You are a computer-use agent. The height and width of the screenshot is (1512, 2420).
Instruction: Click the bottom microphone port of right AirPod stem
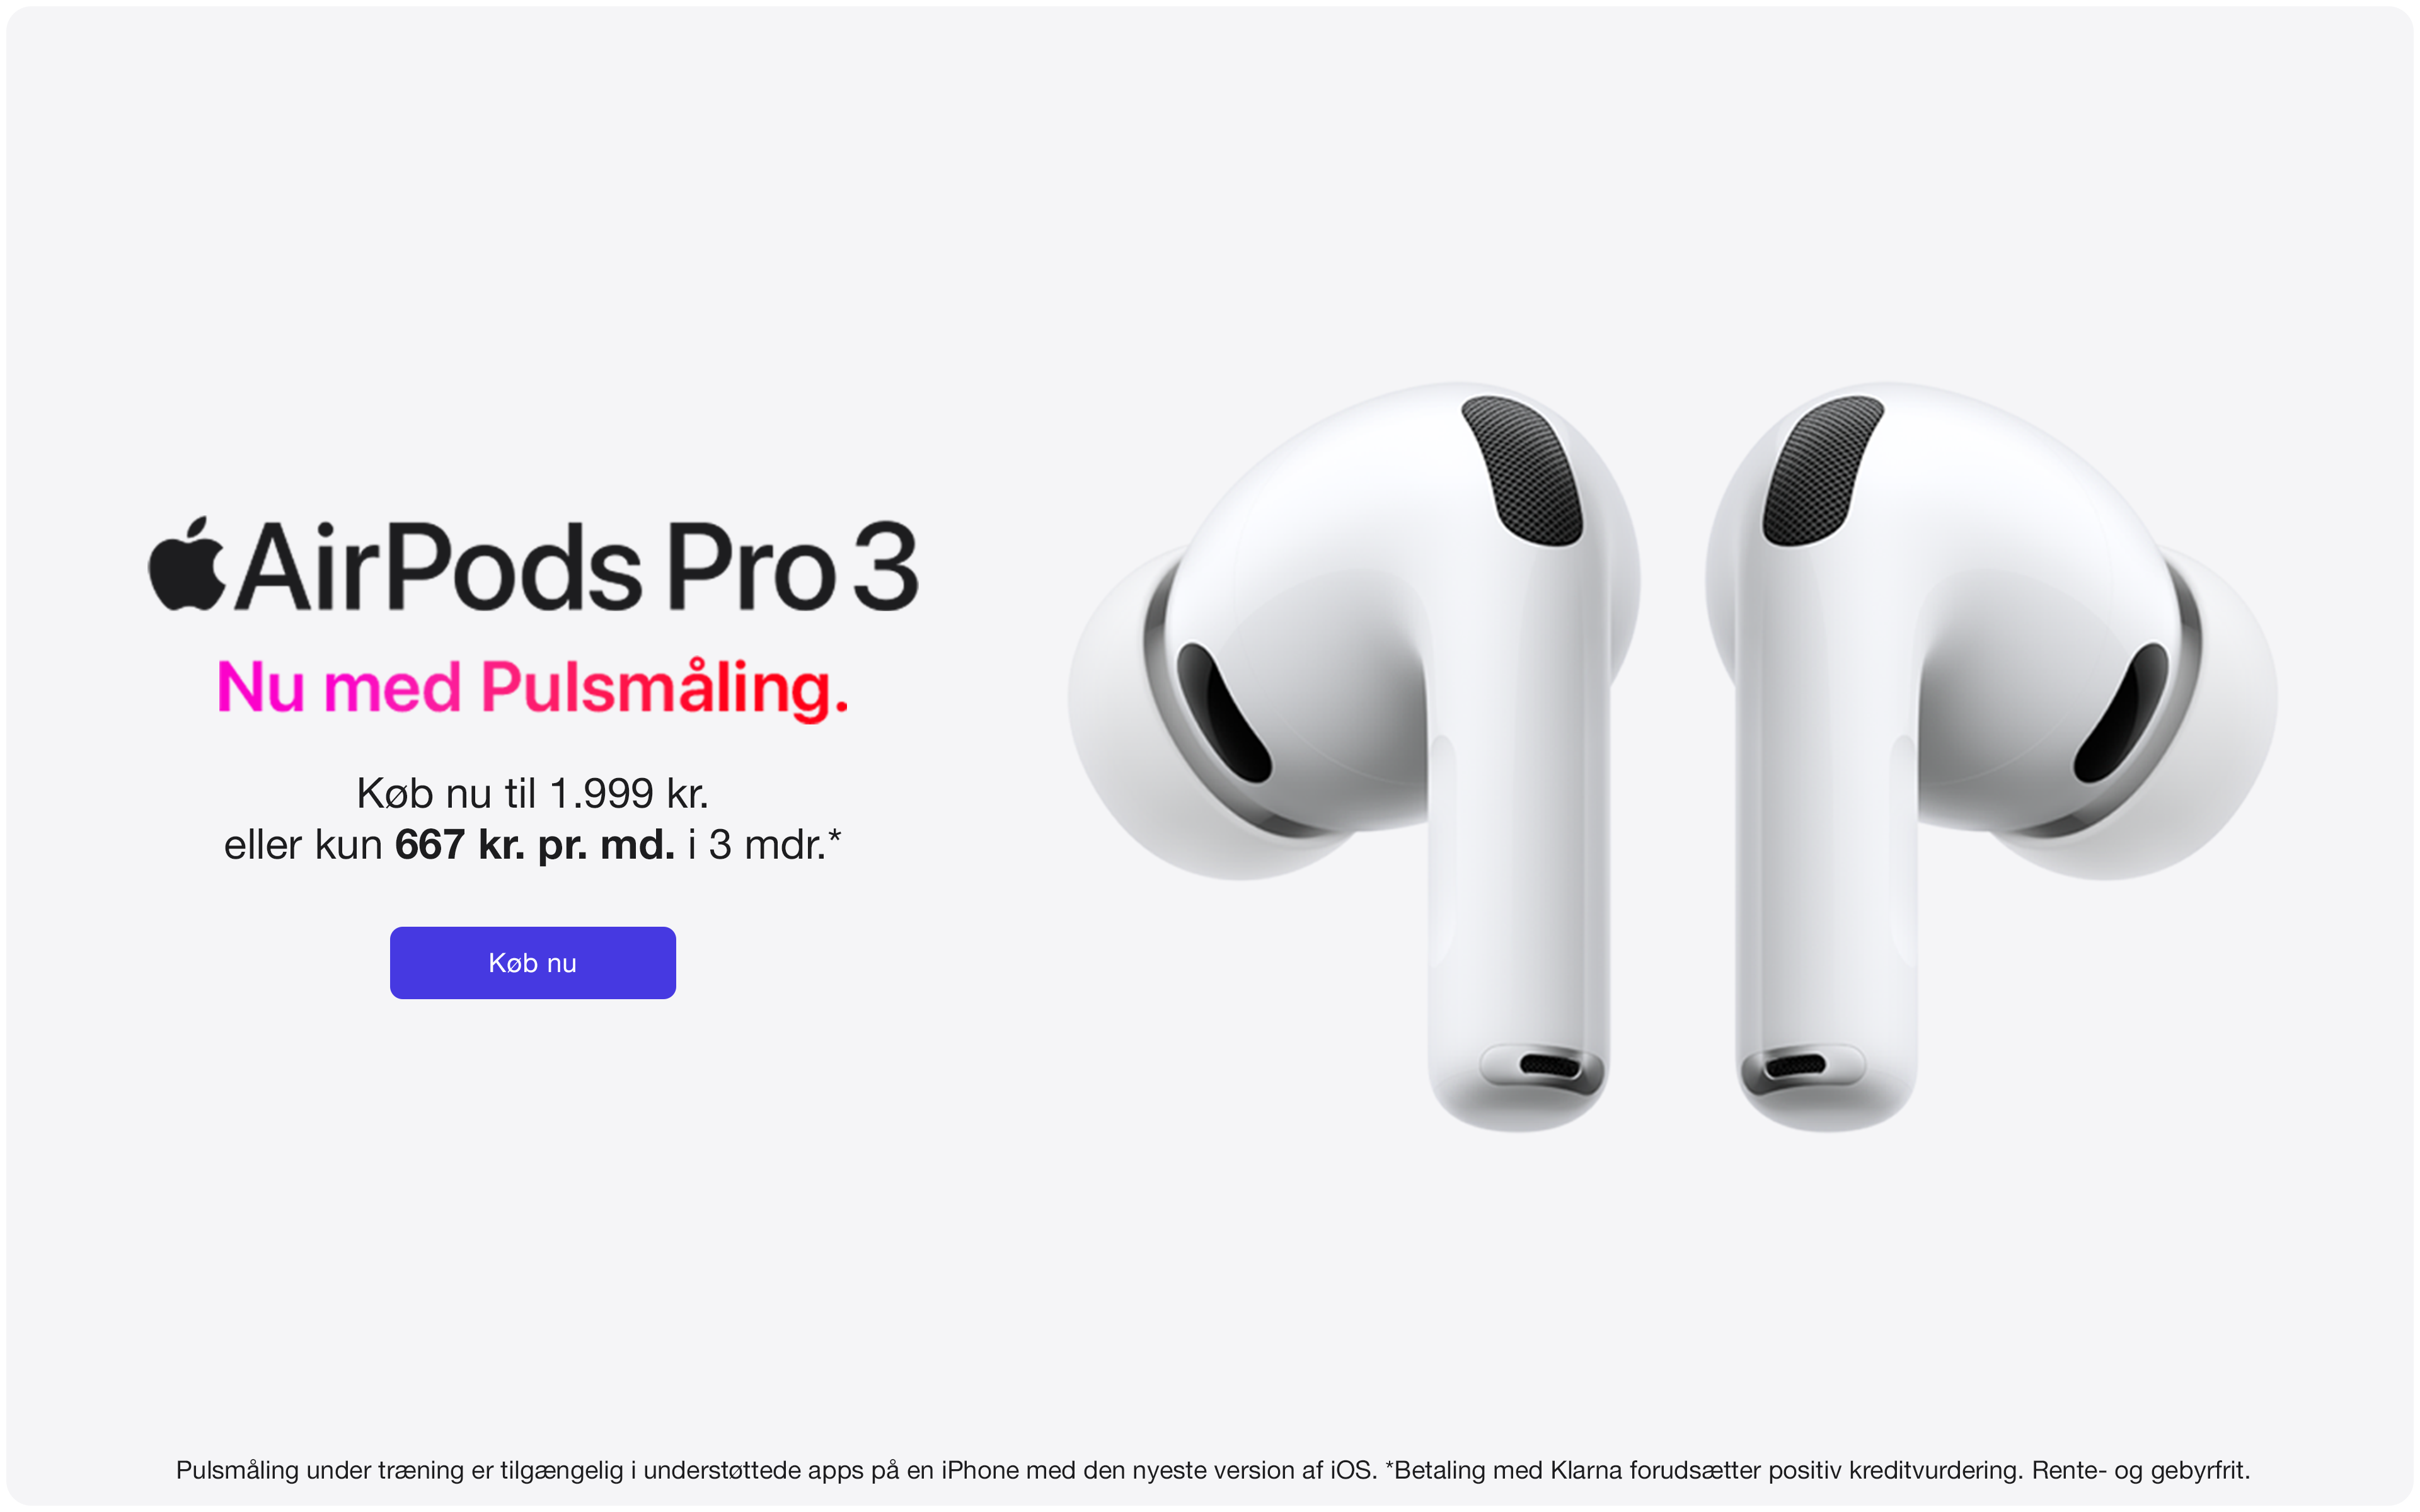tap(1796, 1066)
